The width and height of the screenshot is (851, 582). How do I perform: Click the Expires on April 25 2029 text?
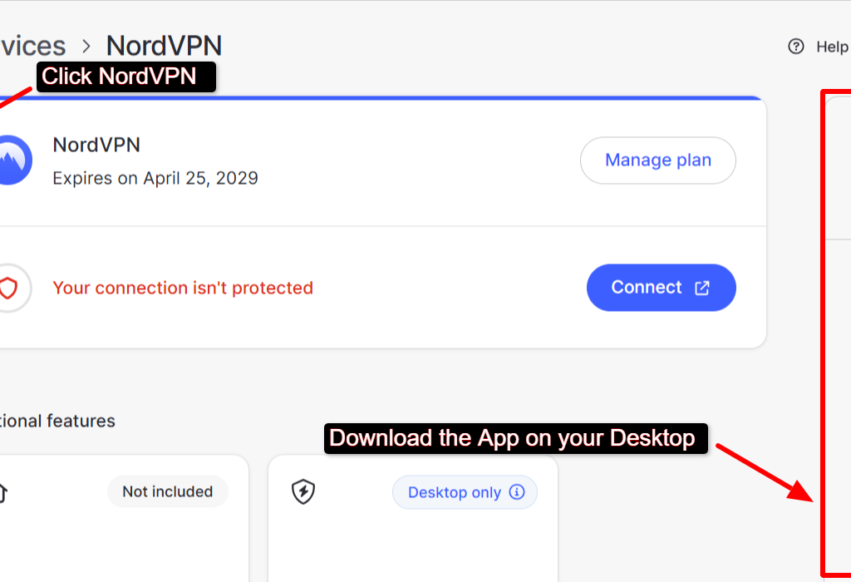pos(155,178)
